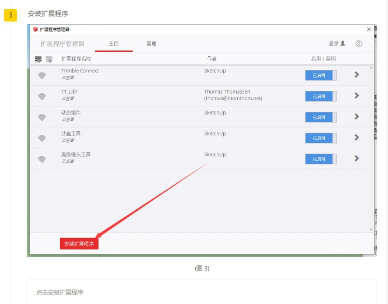Click the 高级镜头工具 extension gem icon
This screenshot has height=304, width=388.
42,159
